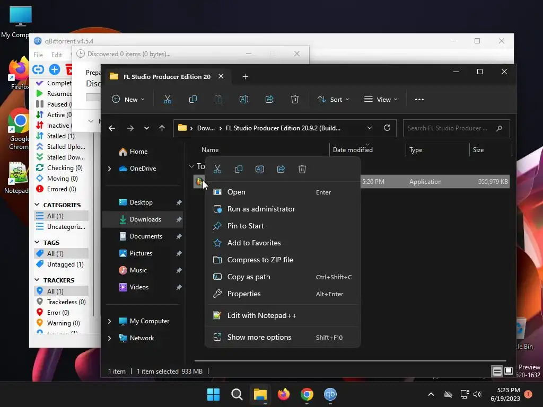Switch to large icons view in status bar
543x407 pixels.
(509, 371)
